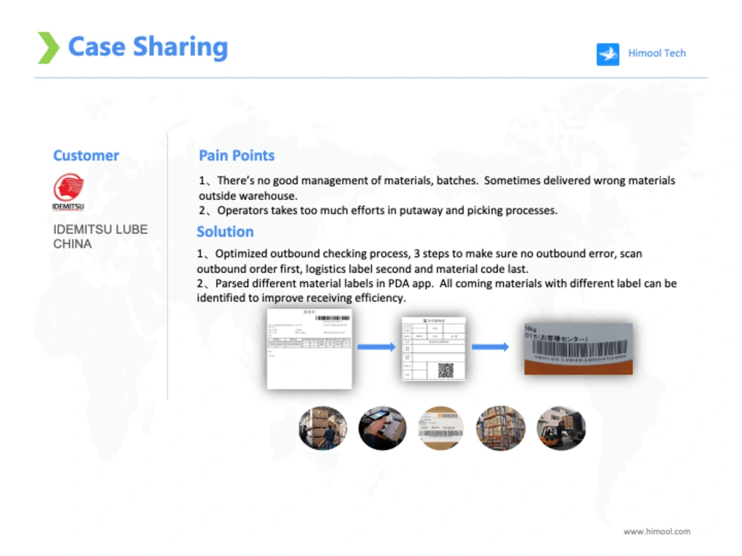Click the arrow pointing to barcode photo
The width and height of the screenshot is (742, 556).
pos(490,347)
